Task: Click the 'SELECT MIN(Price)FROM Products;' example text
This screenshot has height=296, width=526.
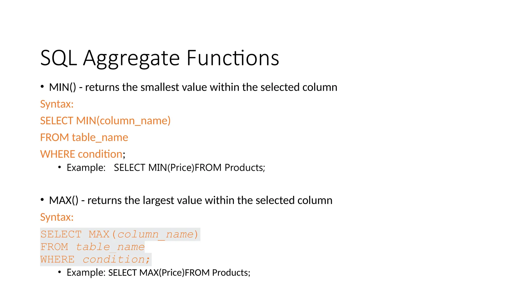Action: pos(189,168)
